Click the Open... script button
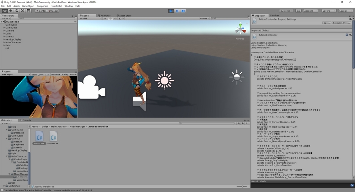355x192 pixels. click(x=327, y=23)
